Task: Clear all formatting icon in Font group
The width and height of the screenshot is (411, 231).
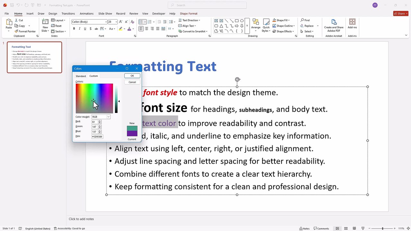Action: (132, 22)
